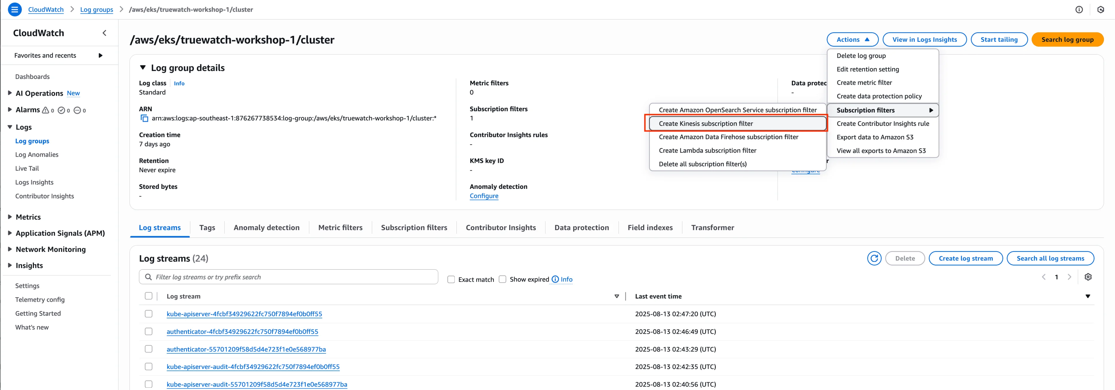
Task: Expand Favorites and recents submenu
Action: tap(100, 55)
